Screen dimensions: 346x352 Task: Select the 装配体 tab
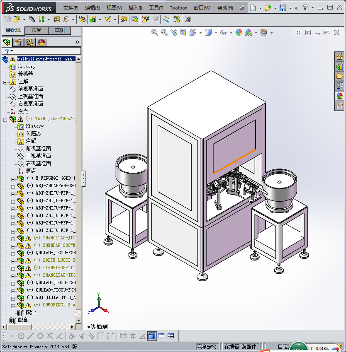pos(13,30)
